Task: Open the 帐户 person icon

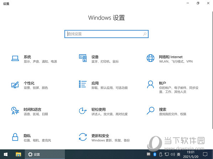Action: [x=150, y=84]
